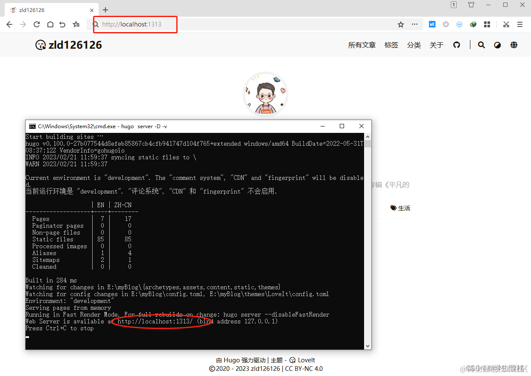Click the power-symbol extension icon
The image size is (531, 376).
(x=446, y=24)
